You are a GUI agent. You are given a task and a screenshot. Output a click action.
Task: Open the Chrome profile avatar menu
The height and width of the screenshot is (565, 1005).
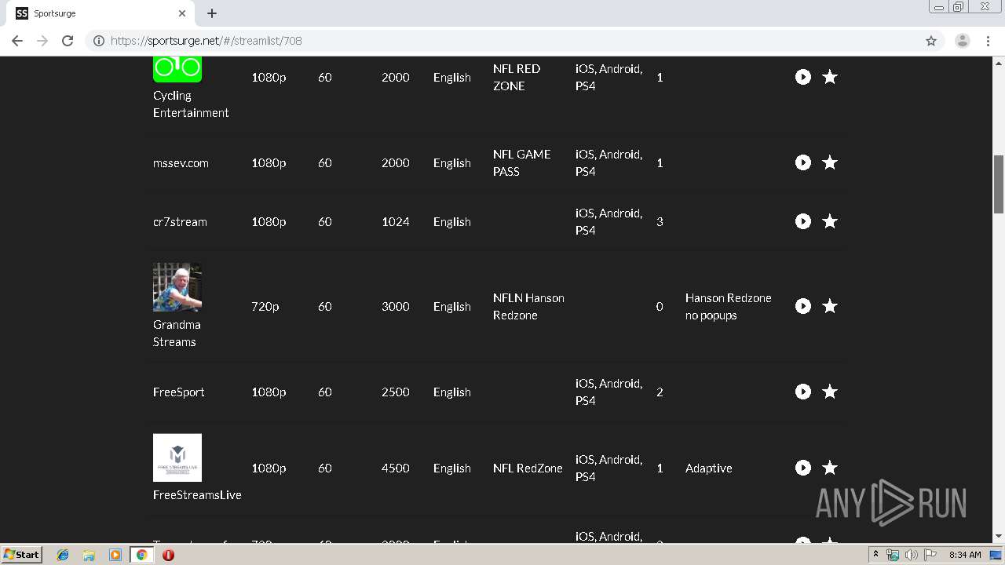[963, 41]
